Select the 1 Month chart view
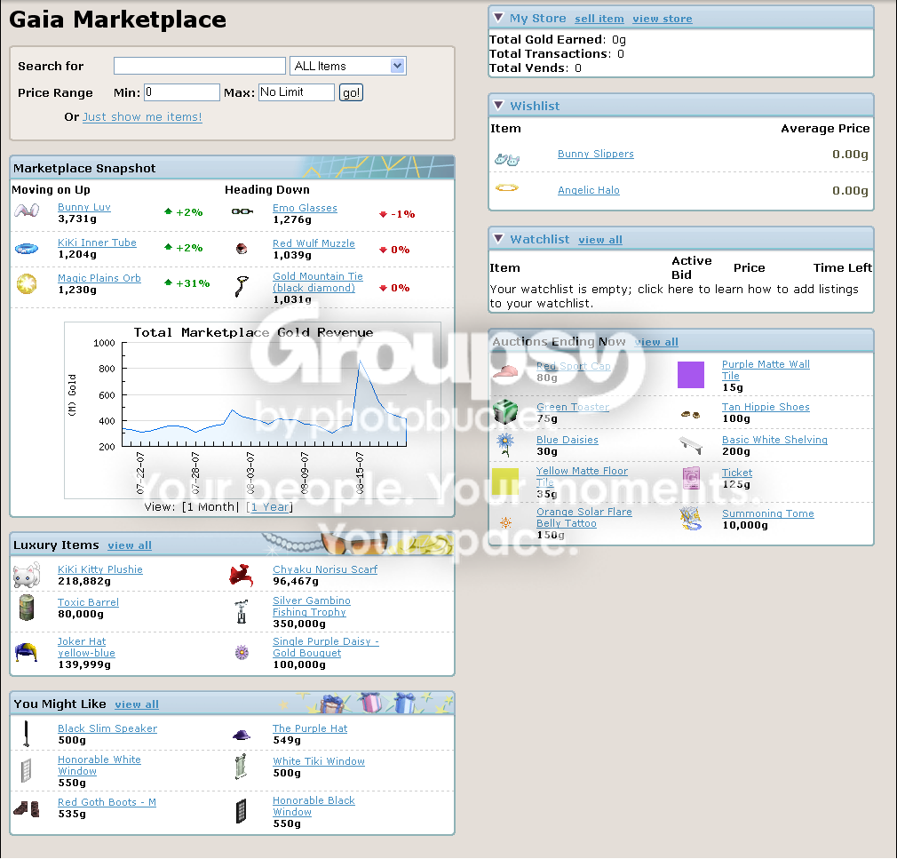Screen dimensions: 897x859 point(210,507)
